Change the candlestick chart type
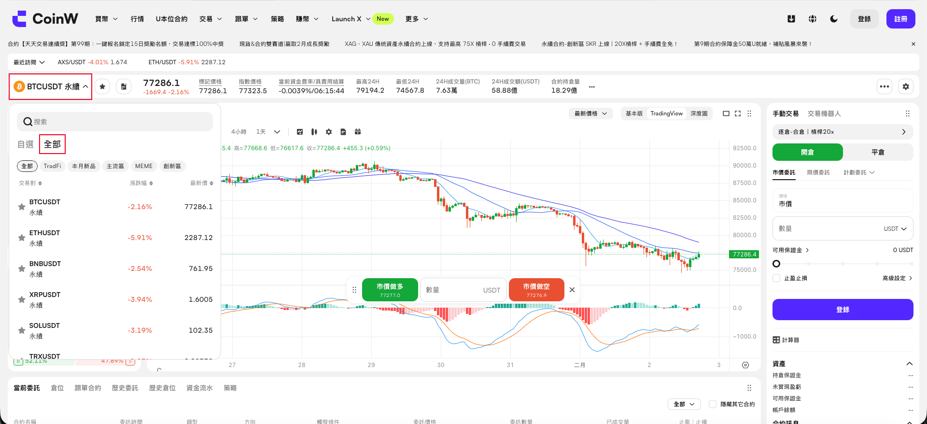Image resolution: width=927 pixels, height=424 pixels. [314, 132]
